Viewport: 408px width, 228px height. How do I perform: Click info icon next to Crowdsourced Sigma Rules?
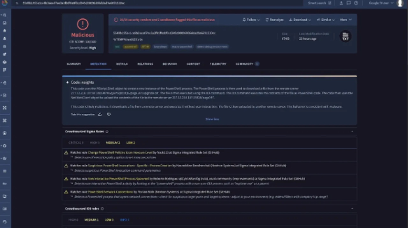pos(107,132)
